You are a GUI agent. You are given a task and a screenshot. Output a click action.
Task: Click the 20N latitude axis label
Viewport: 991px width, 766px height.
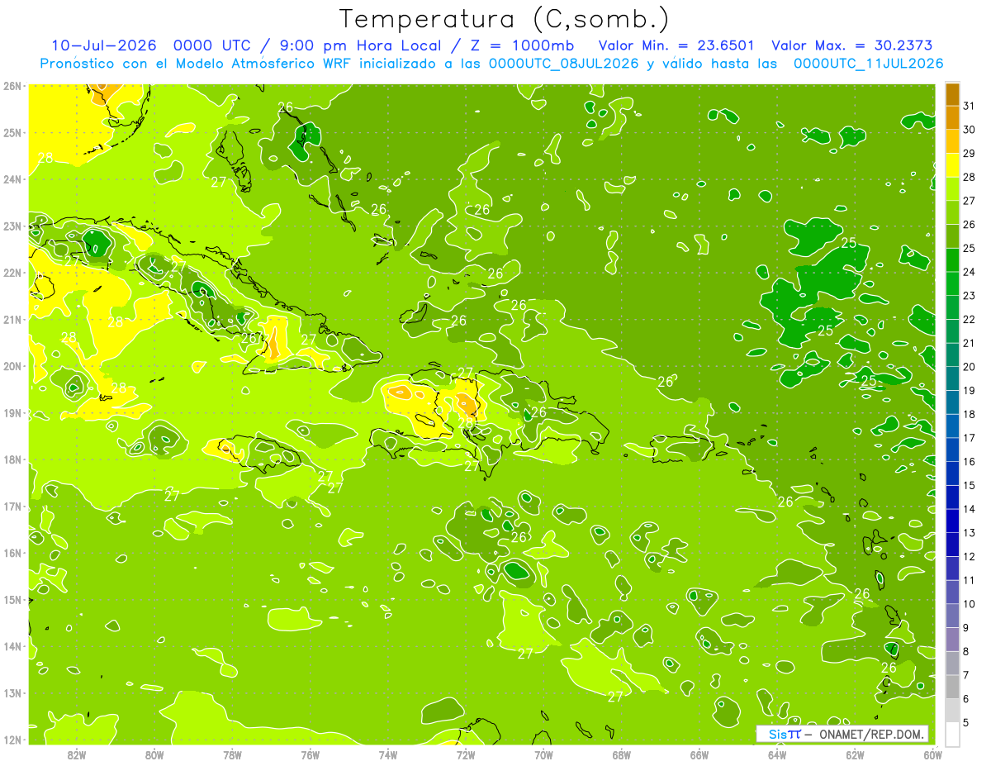[12, 365]
